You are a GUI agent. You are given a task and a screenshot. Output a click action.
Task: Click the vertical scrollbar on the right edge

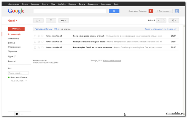click(184, 70)
